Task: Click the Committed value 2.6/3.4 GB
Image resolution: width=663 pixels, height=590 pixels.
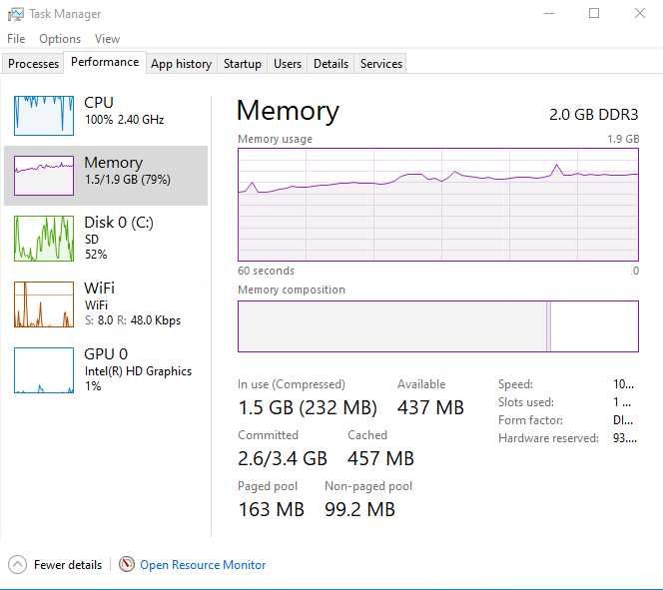Action: click(x=283, y=458)
